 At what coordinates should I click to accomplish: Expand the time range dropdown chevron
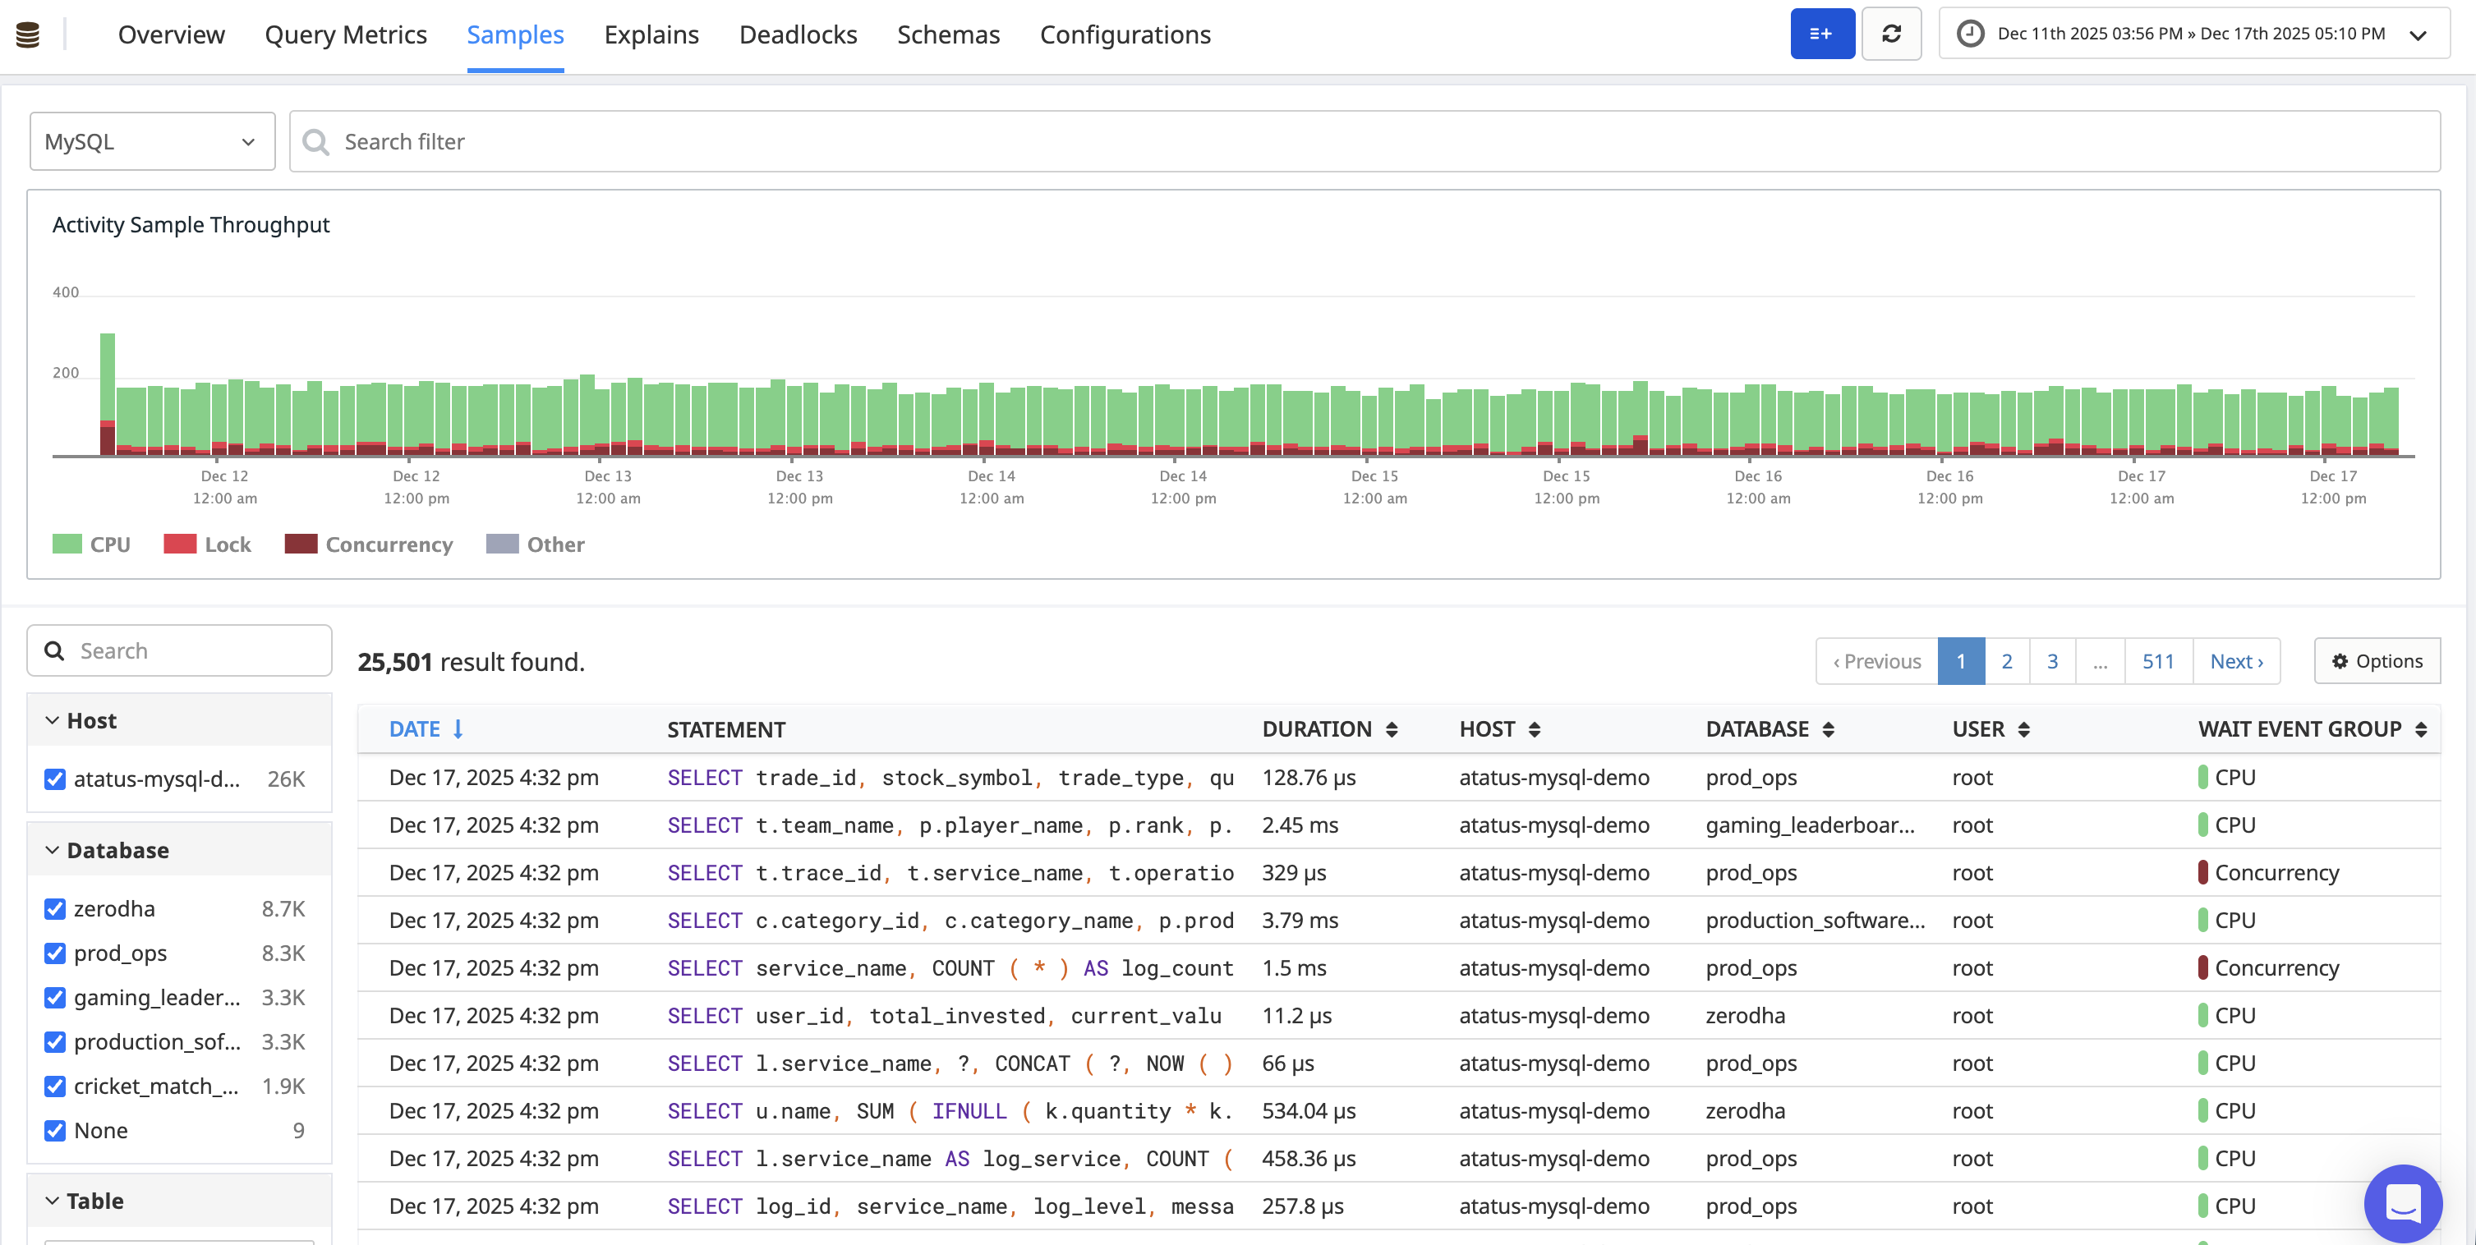click(2418, 34)
